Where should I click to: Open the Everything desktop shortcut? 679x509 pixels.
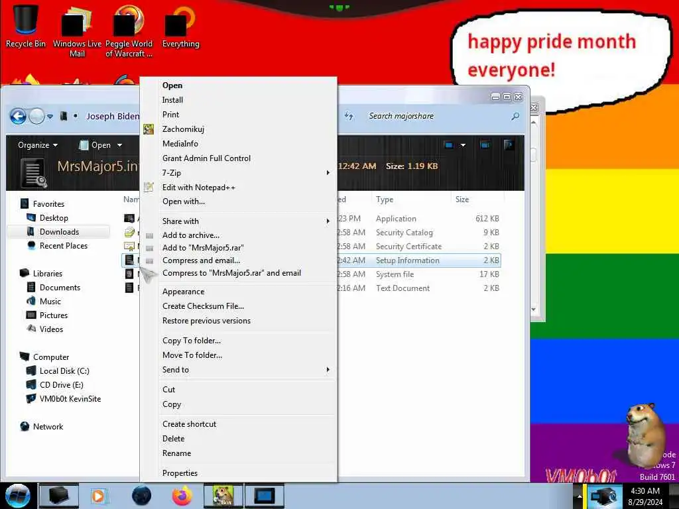[x=180, y=26]
